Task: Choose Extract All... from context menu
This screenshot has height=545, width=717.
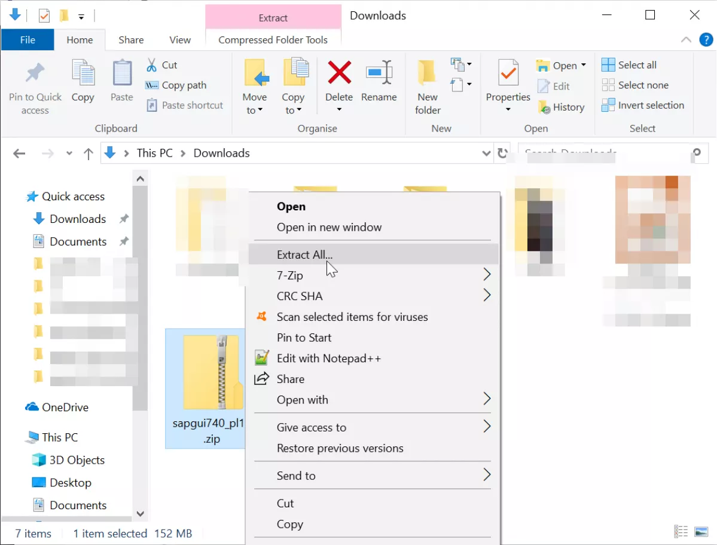Action: point(374,255)
